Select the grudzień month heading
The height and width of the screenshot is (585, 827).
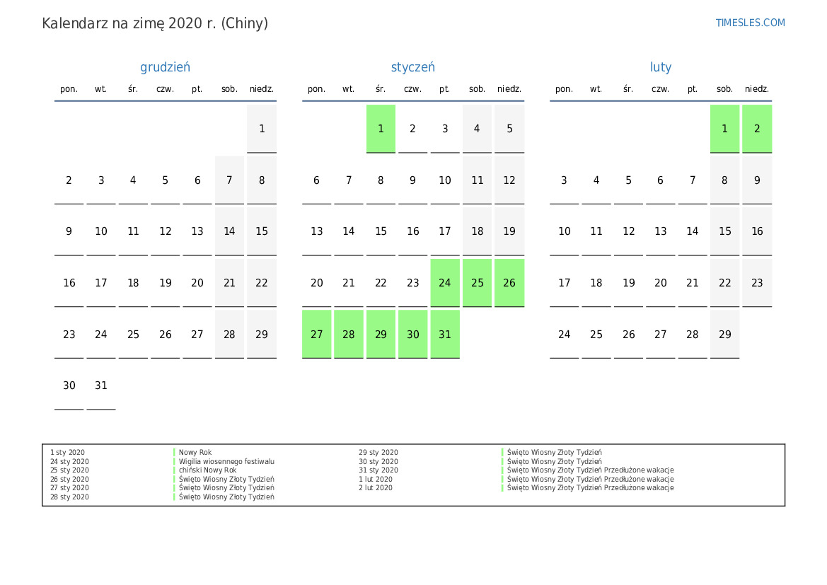[165, 67]
